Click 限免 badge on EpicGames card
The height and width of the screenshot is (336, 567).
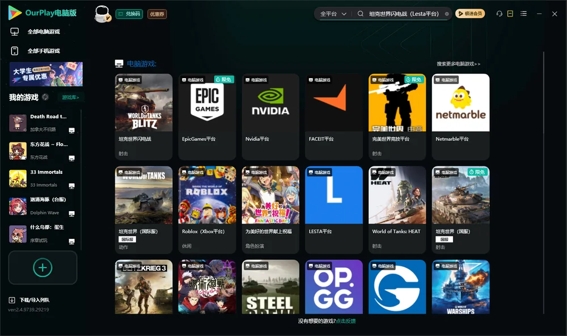point(224,79)
